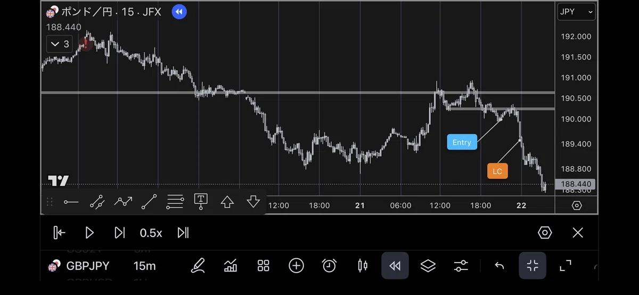Screen dimensions: 639x295
Task: Change the 0.5x replay speed
Action: [151, 233]
